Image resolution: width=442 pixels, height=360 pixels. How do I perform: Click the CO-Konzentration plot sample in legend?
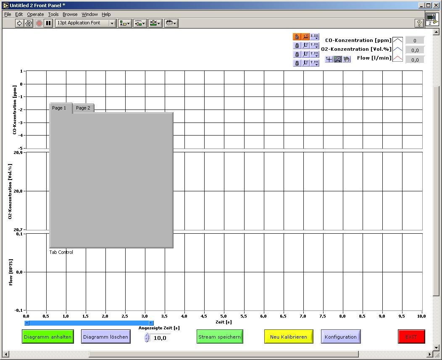tap(398, 40)
